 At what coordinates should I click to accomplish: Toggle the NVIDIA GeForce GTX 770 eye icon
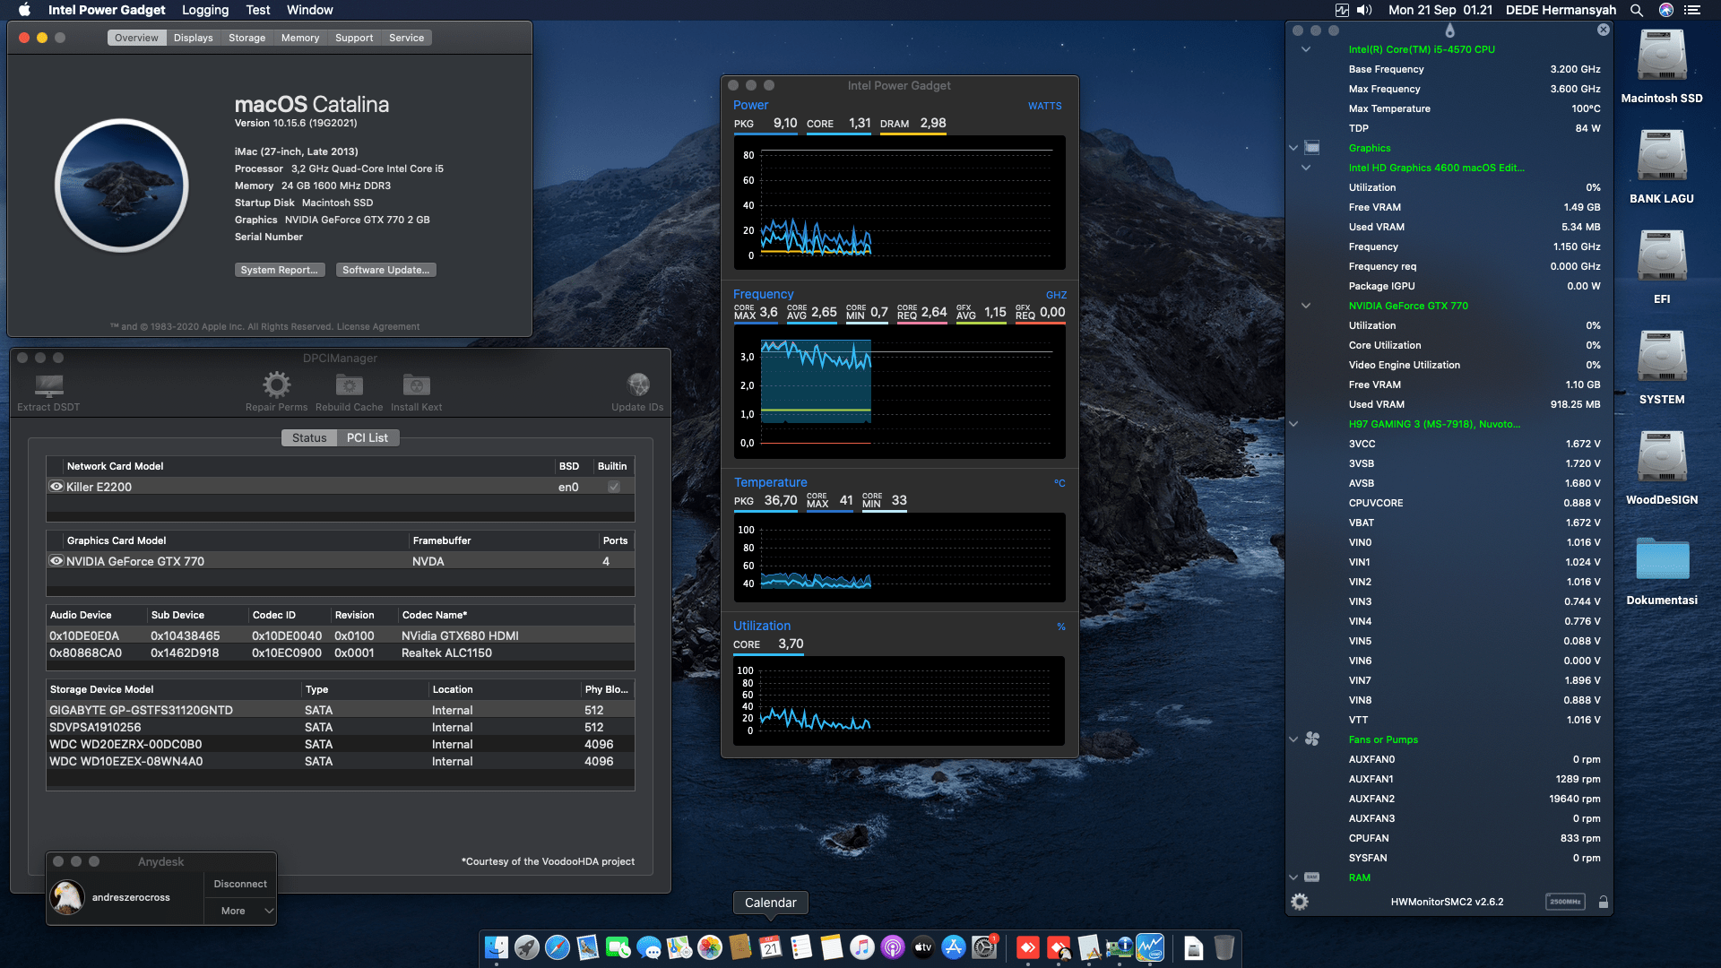coord(56,561)
